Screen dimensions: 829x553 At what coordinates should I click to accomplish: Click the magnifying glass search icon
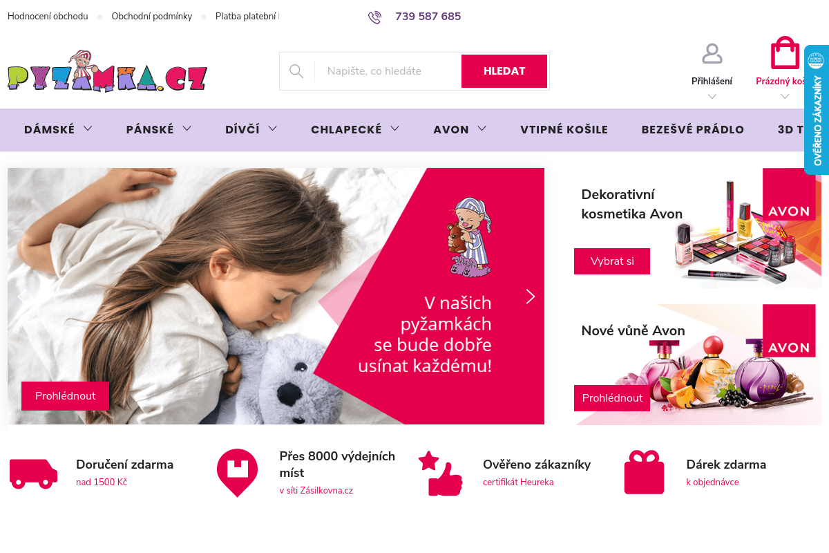pyautogui.click(x=296, y=71)
